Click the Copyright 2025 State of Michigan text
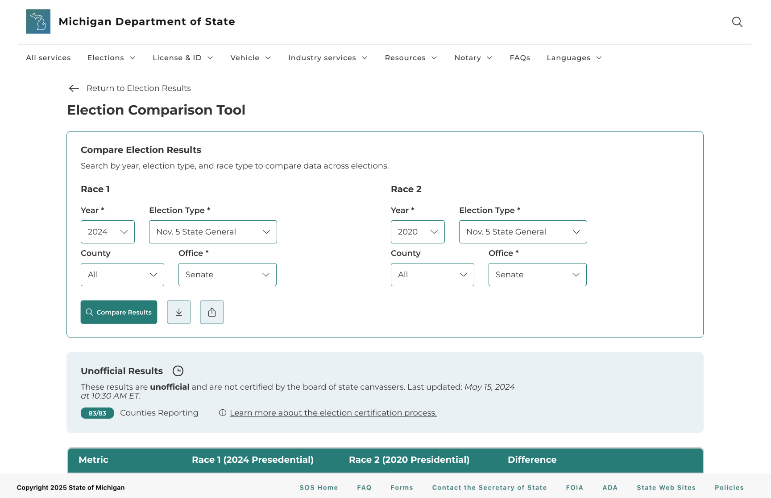 [x=71, y=488]
